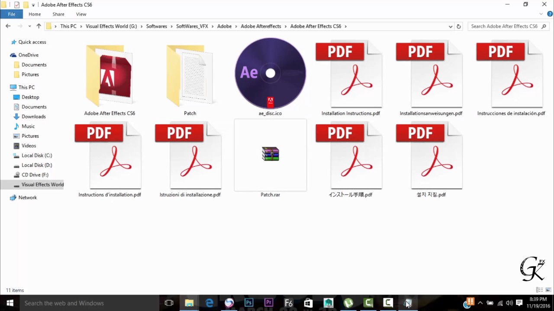
Task: Expand the address bar history dropdown
Action: (x=451, y=26)
